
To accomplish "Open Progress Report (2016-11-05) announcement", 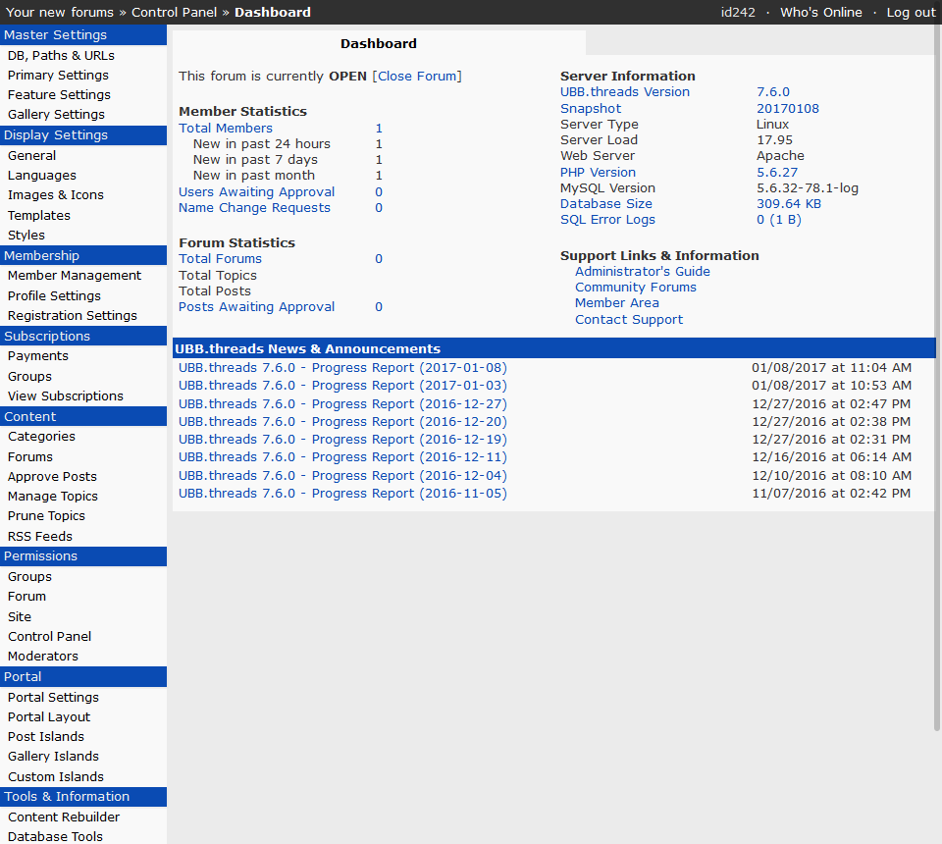I will coord(342,494).
